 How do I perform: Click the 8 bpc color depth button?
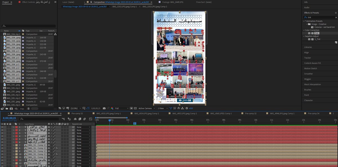(22, 109)
